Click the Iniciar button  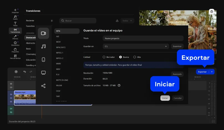coord(165,98)
